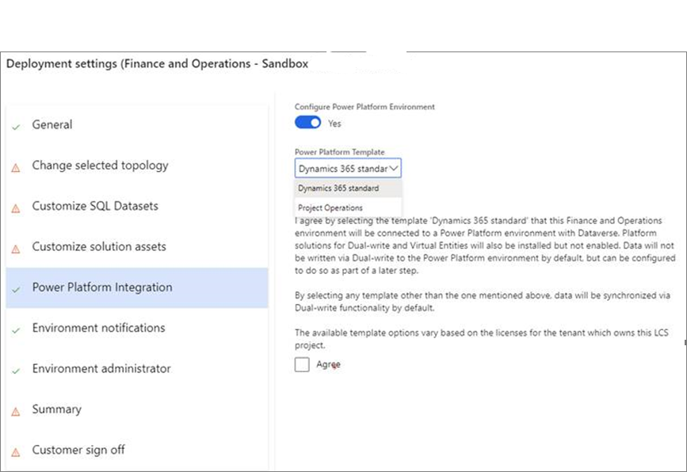Open Customize solution assets section
The image size is (687, 472).
point(137,247)
